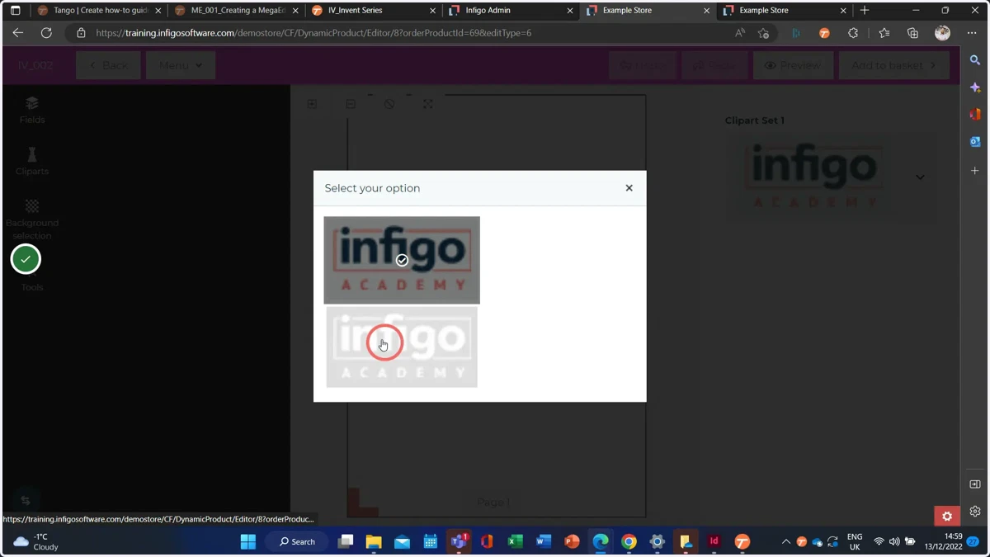
Task: Select the full-colour Infigo Academy clipart option
Action: coord(402,260)
